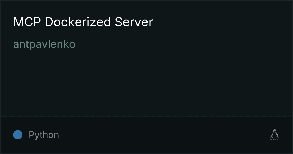The height and width of the screenshot is (154, 293).
Task: Click the blue circle beside Python
Action: point(18,135)
